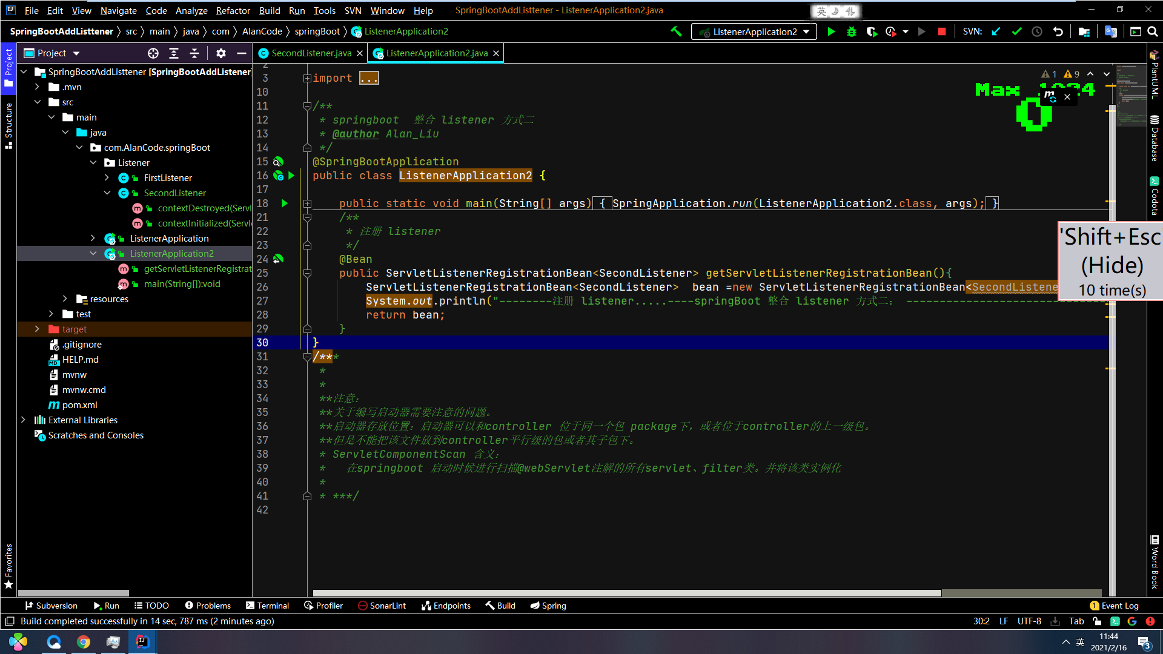1163x654 pixels.
Task: Run with Coverage shield icon
Action: coord(872,31)
